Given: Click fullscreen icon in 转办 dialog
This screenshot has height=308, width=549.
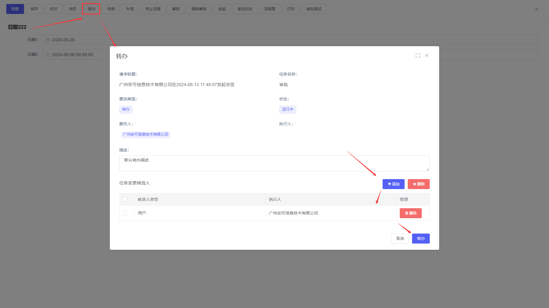Looking at the screenshot, I should coord(418,55).
